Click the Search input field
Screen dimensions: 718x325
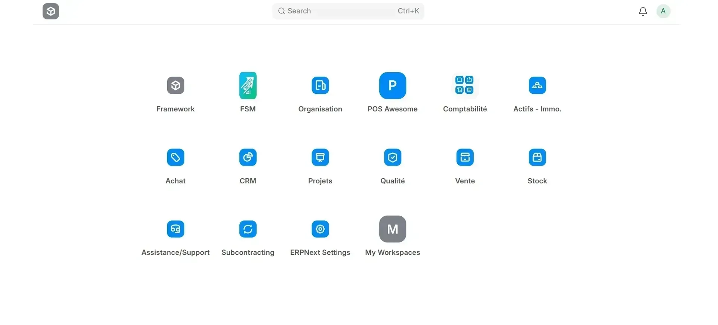[x=348, y=11]
